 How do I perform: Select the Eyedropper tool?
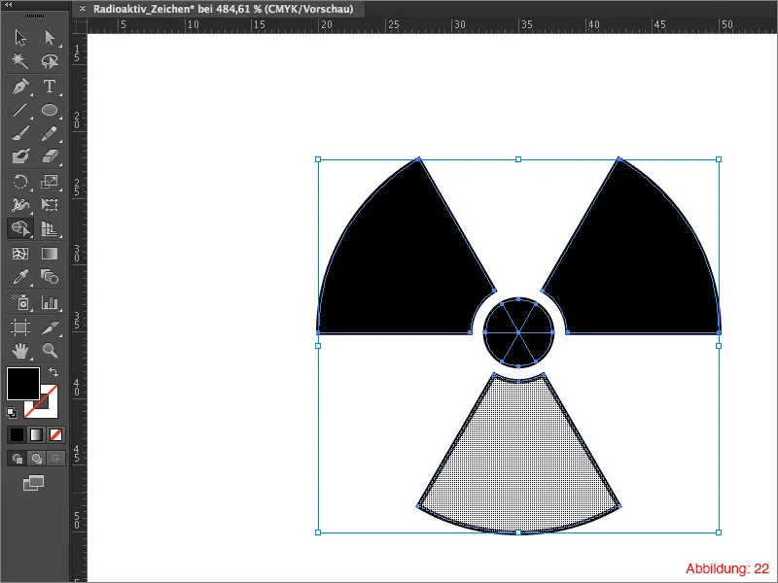(20, 277)
